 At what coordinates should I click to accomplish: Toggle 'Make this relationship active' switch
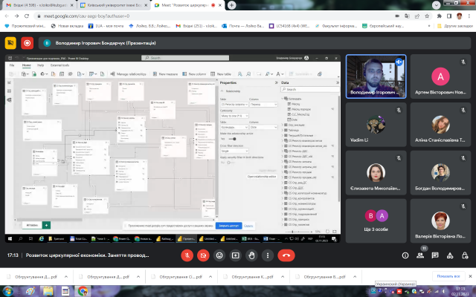233,139
